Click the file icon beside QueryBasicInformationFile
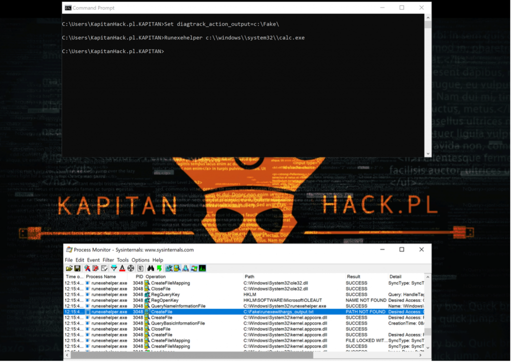The image size is (512, 362). click(147, 323)
